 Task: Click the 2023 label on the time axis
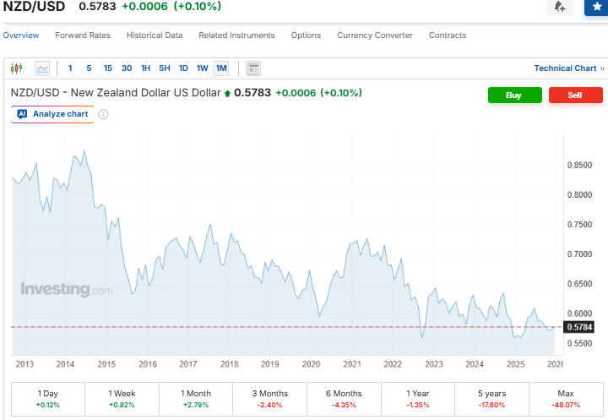tap(433, 364)
